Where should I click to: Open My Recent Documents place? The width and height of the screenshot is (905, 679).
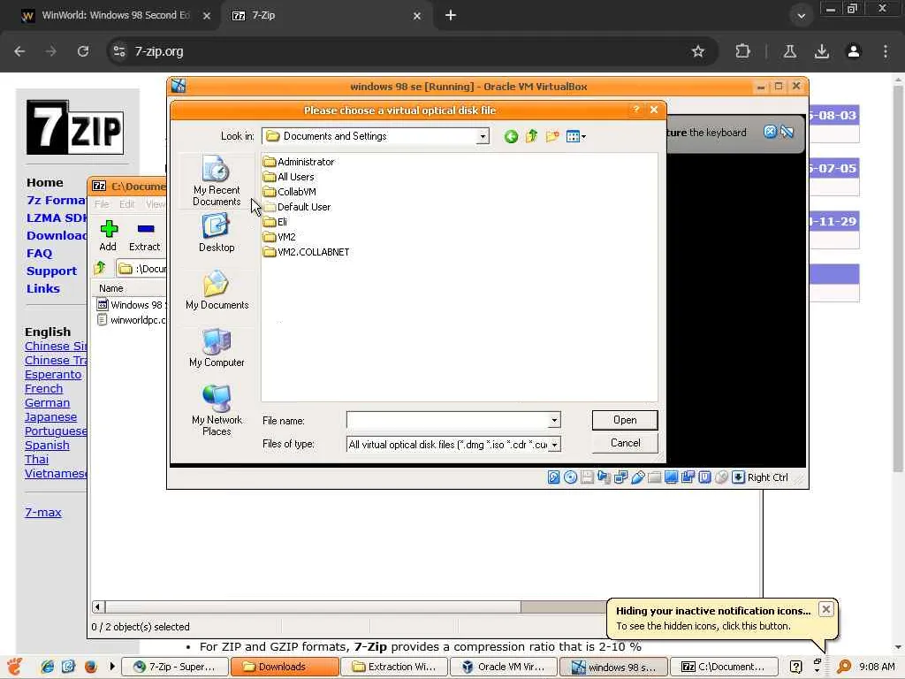coord(217,180)
